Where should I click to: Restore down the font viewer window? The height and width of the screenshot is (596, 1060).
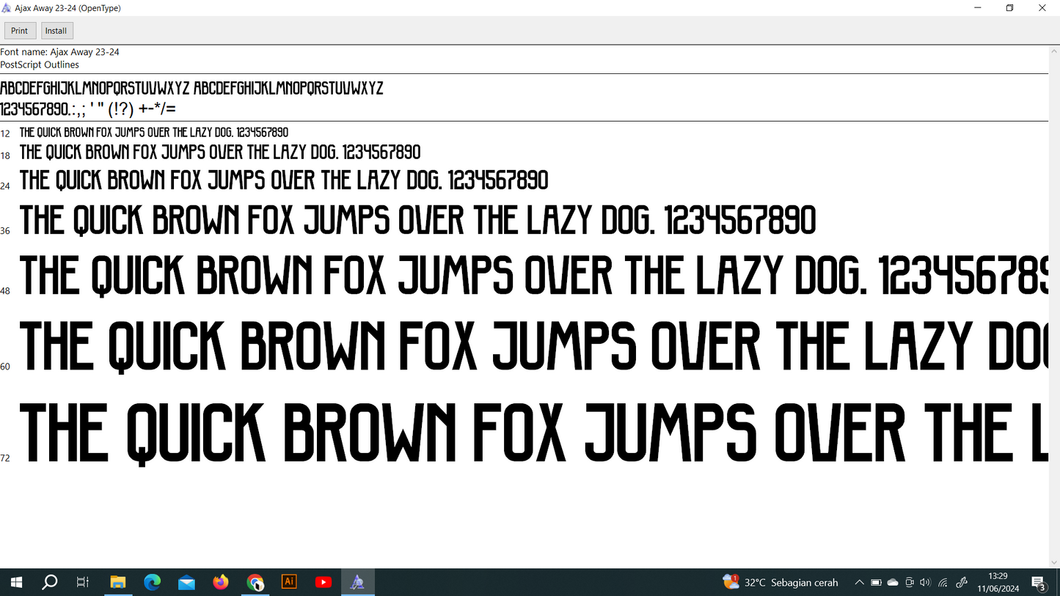[1009, 8]
